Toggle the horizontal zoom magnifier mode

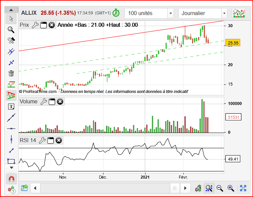point(209,188)
